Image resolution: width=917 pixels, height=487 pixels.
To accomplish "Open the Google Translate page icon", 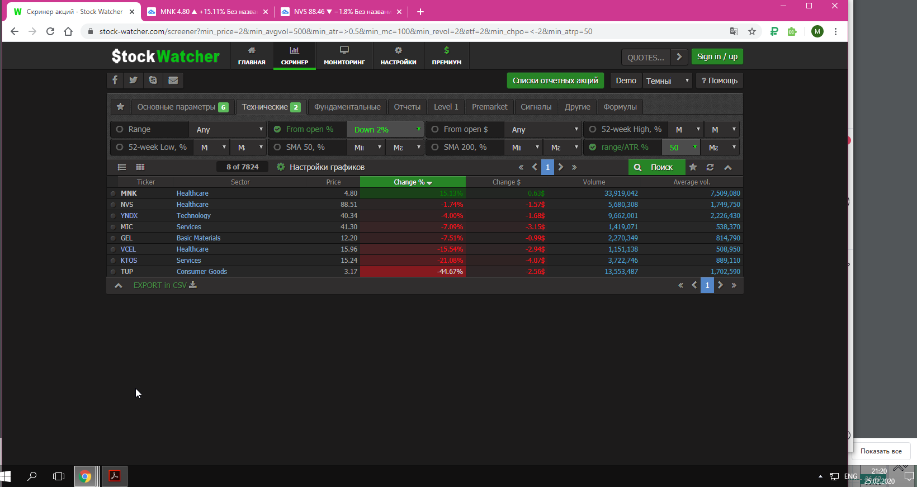I will (734, 31).
